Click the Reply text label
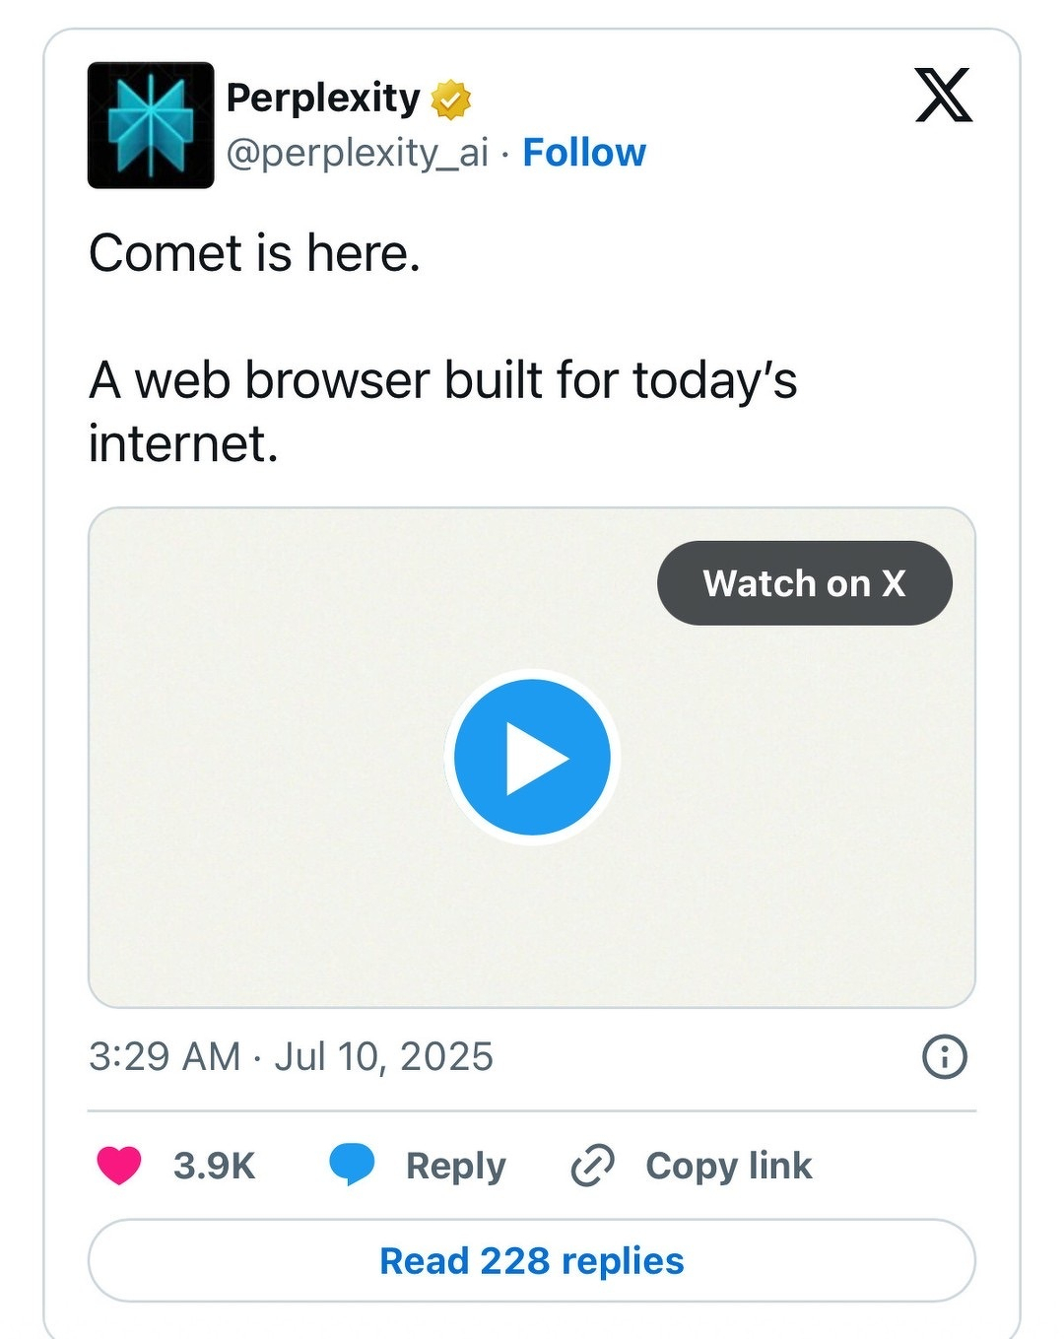This screenshot has height=1339, width=1064. 455,1166
